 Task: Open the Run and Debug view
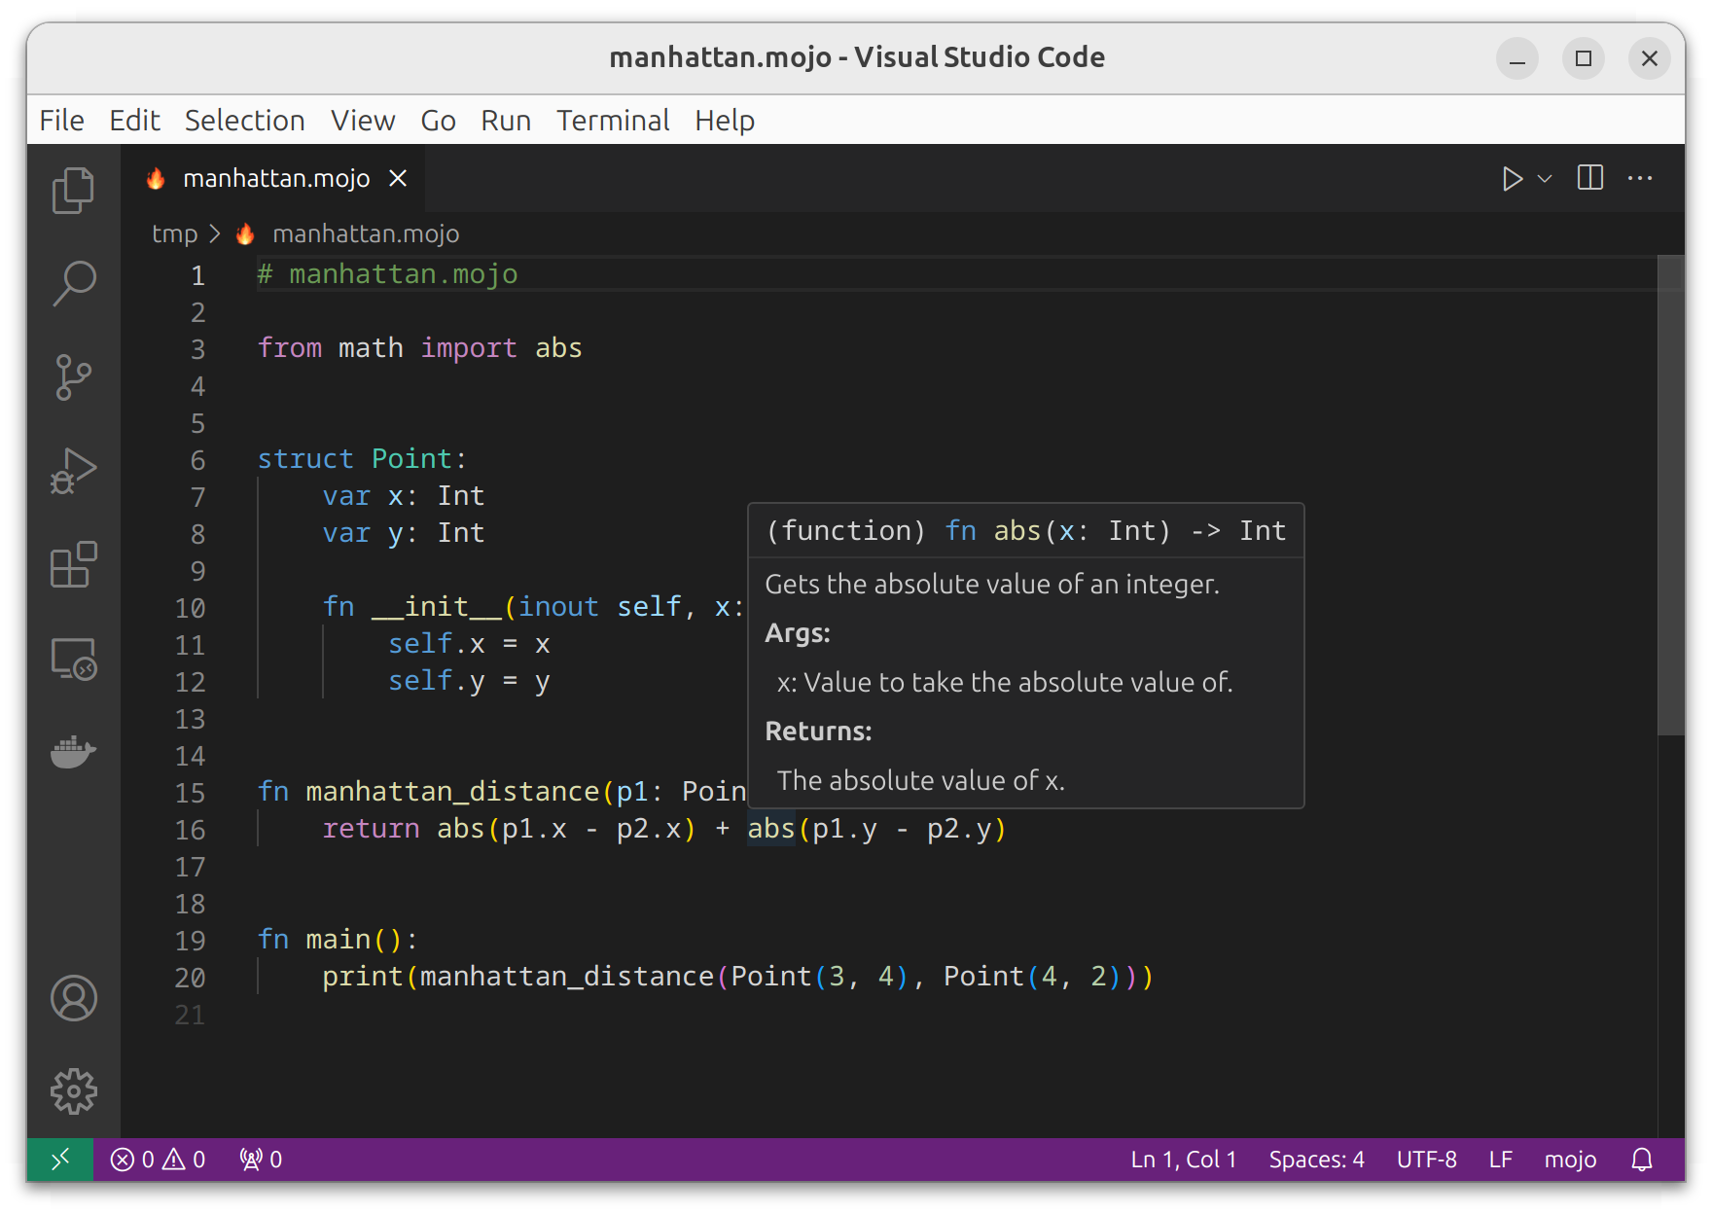click(x=74, y=471)
